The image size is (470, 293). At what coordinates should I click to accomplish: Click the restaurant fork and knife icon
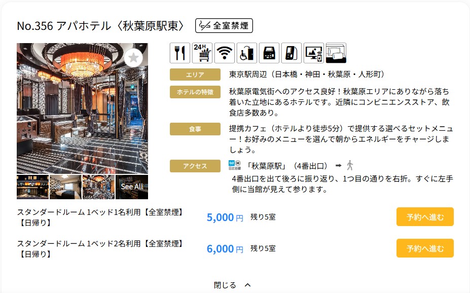(180, 53)
